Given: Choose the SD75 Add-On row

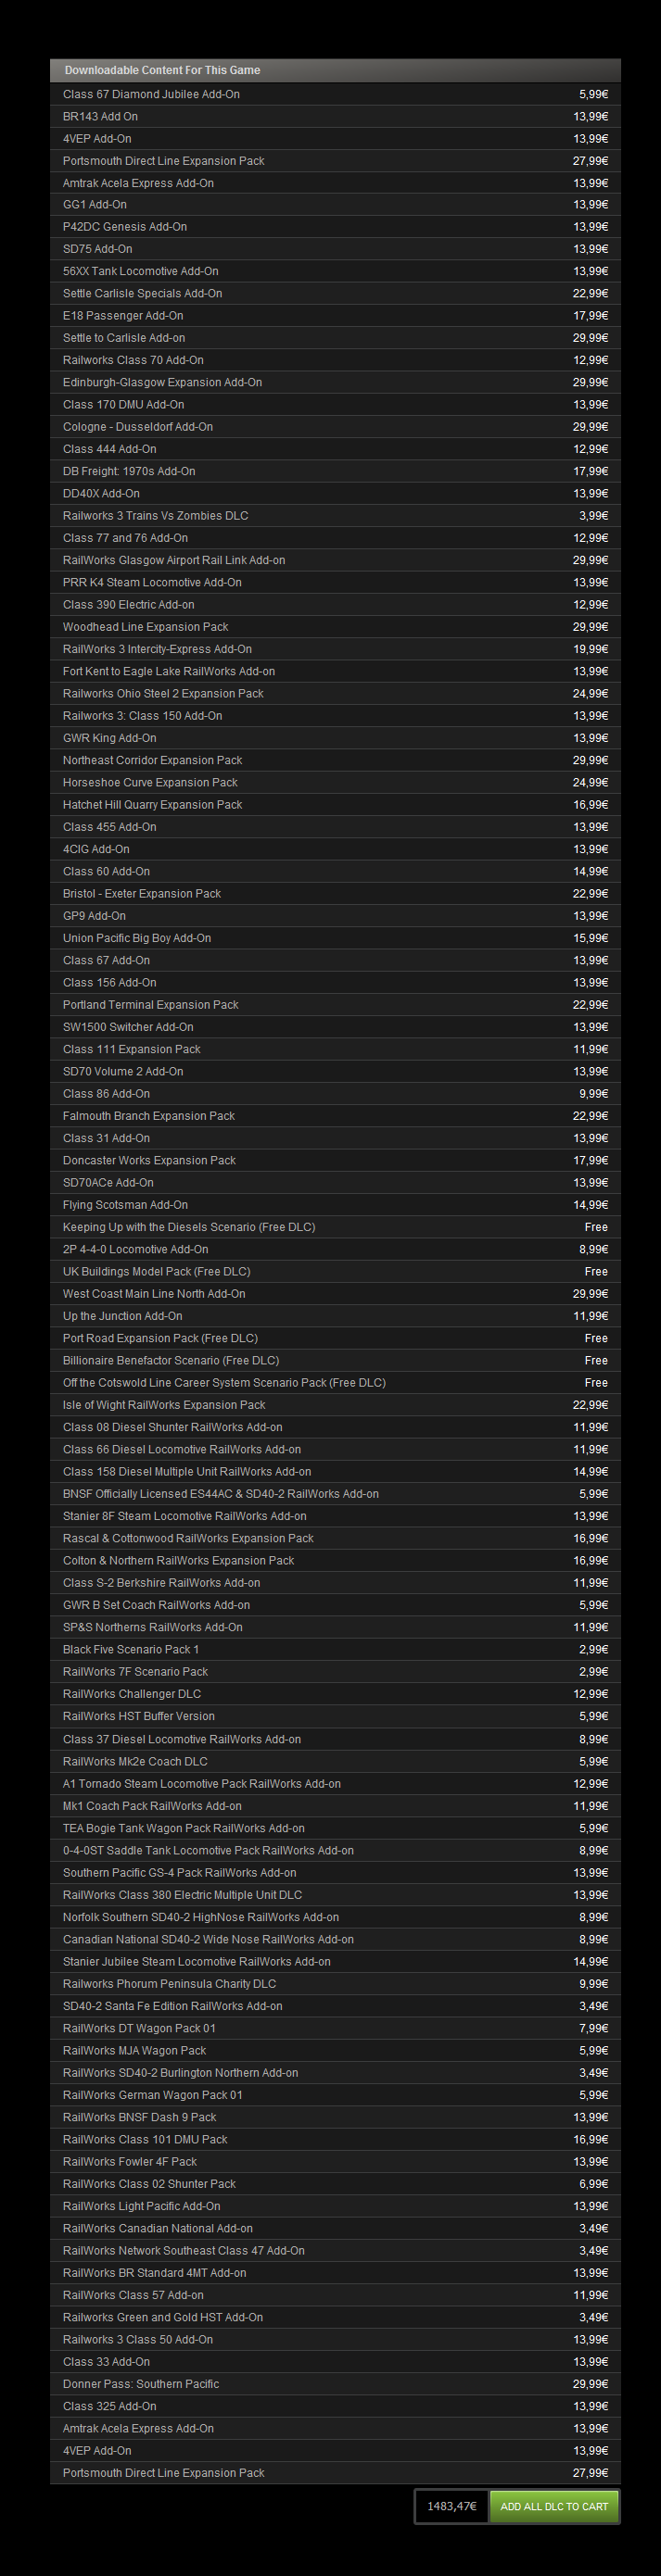Looking at the screenshot, I should click(x=336, y=249).
